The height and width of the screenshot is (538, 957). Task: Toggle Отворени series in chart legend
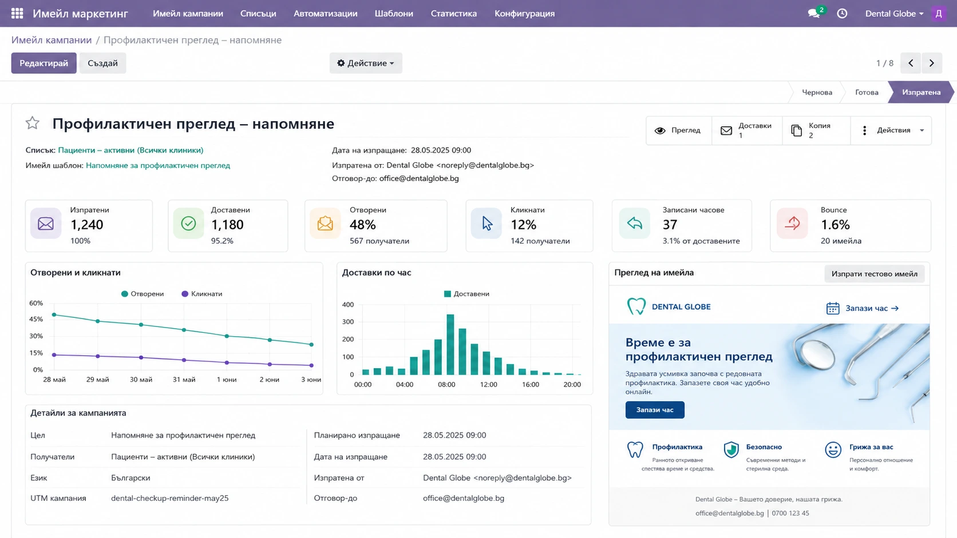pyautogui.click(x=143, y=294)
